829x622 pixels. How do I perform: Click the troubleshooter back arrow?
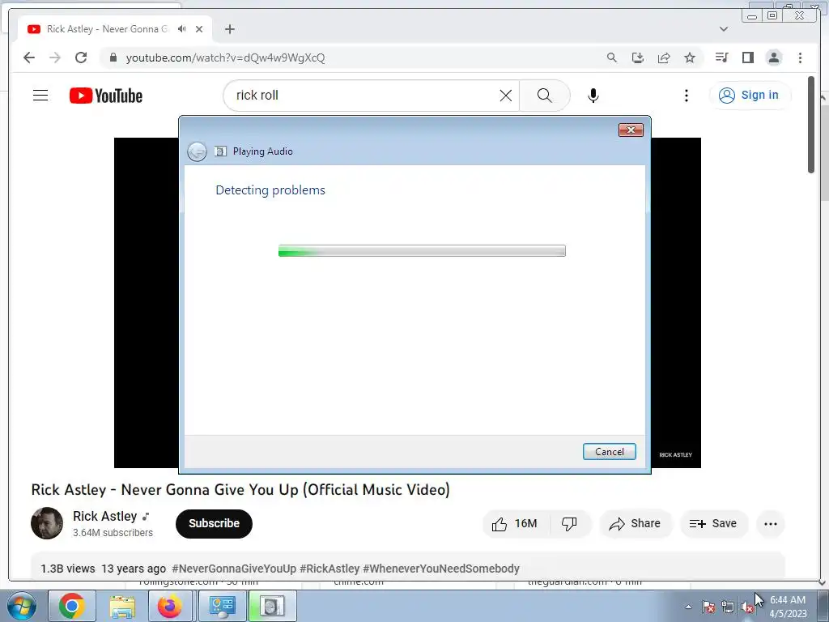(x=198, y=151)
